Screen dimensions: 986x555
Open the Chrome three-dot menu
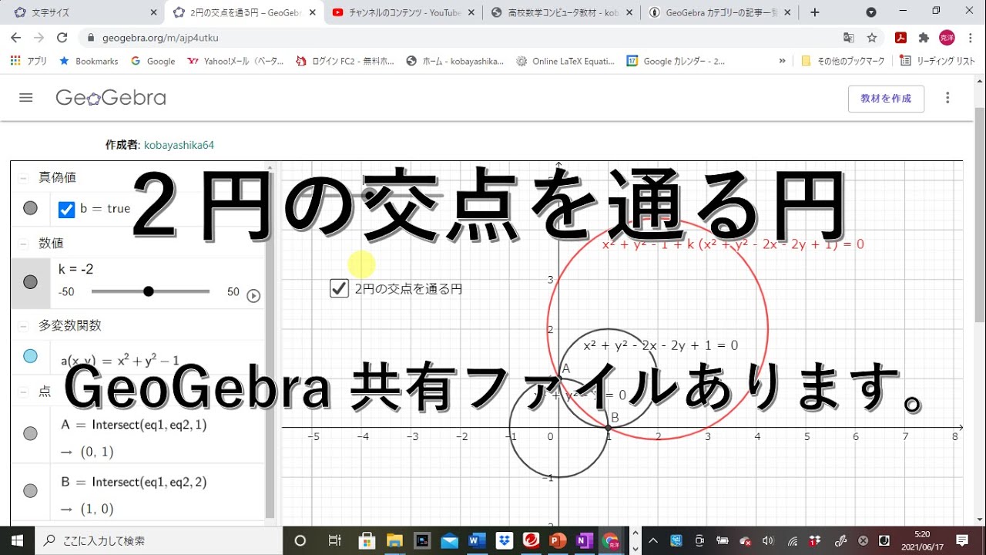pos(970,38)
